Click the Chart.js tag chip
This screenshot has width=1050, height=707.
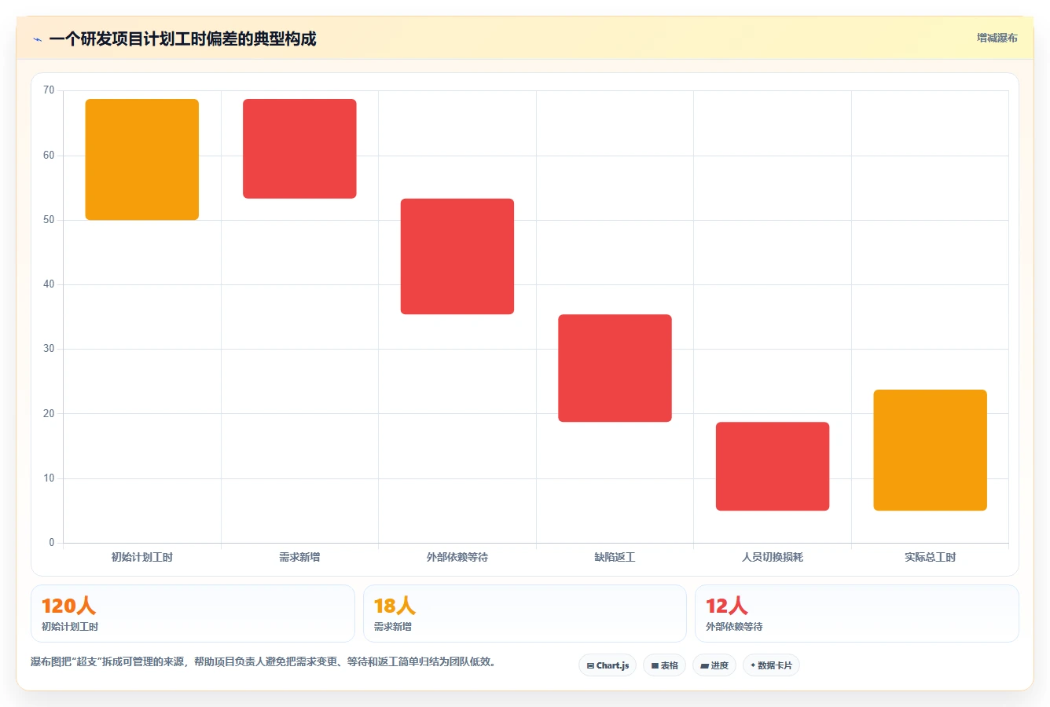[x=608, y=665]
